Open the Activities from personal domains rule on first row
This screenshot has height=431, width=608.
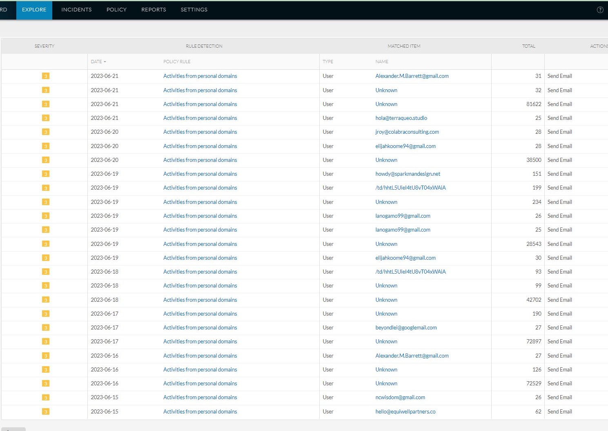200,76
